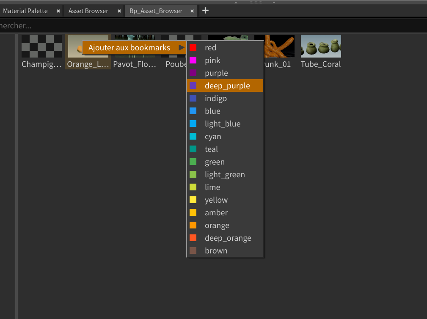Switch to the Material Palette tab
Image resolution: width=427 pixels, height=319 pixels.
[25, 11]
